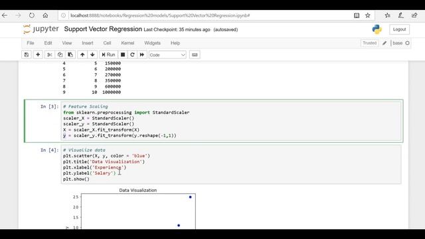The image size is (425, 239).
Task: Cut selected cells with scissors icon
Action: [50, 54]
